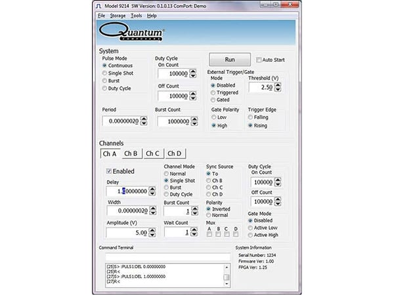Viewport: 394px width, 295px height.
Task: Check Mux checkbox C
Action: 227,234
